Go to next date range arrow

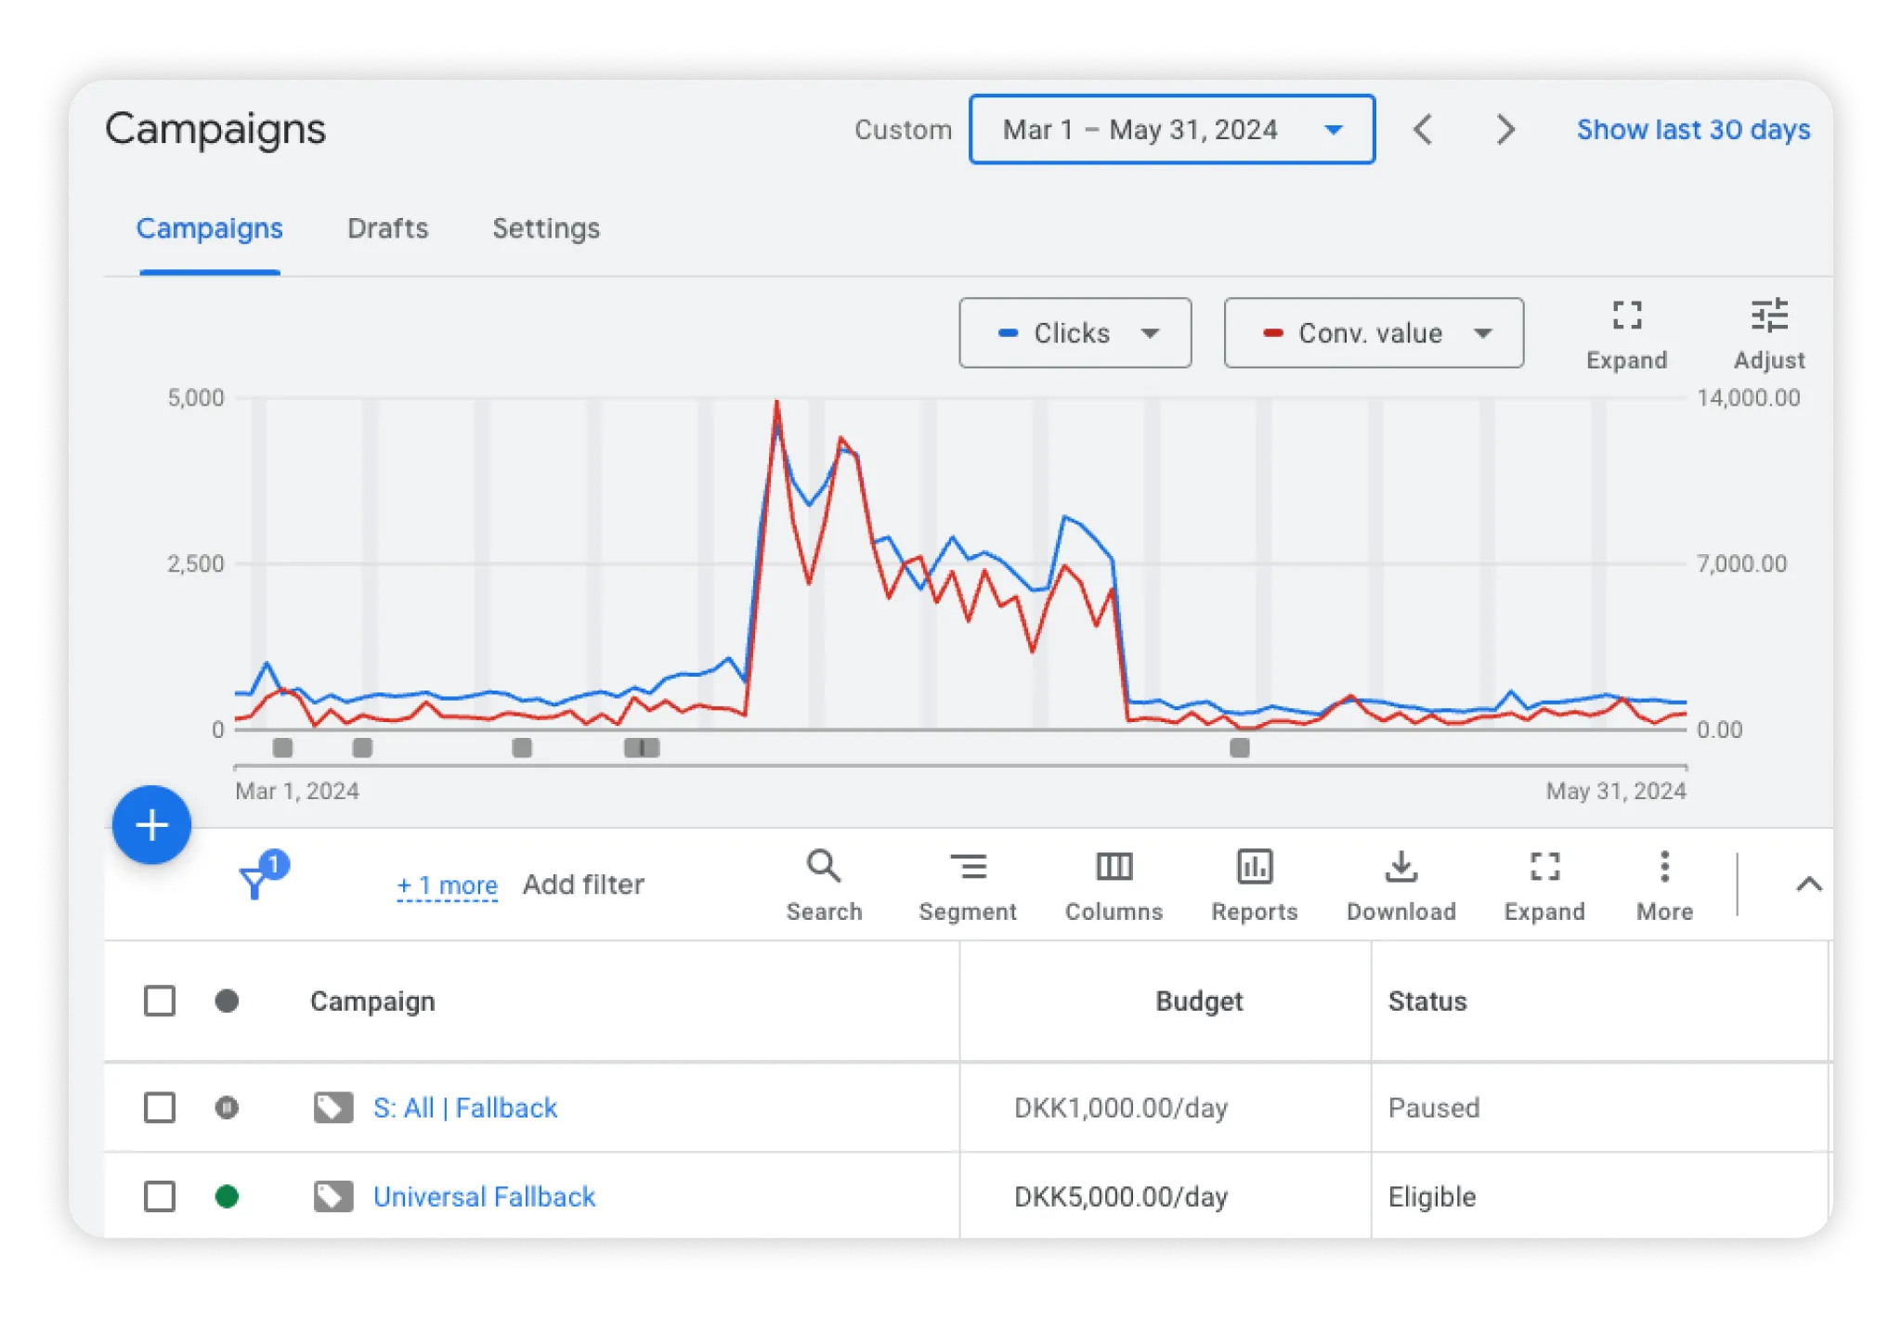tap(1505, 129)
